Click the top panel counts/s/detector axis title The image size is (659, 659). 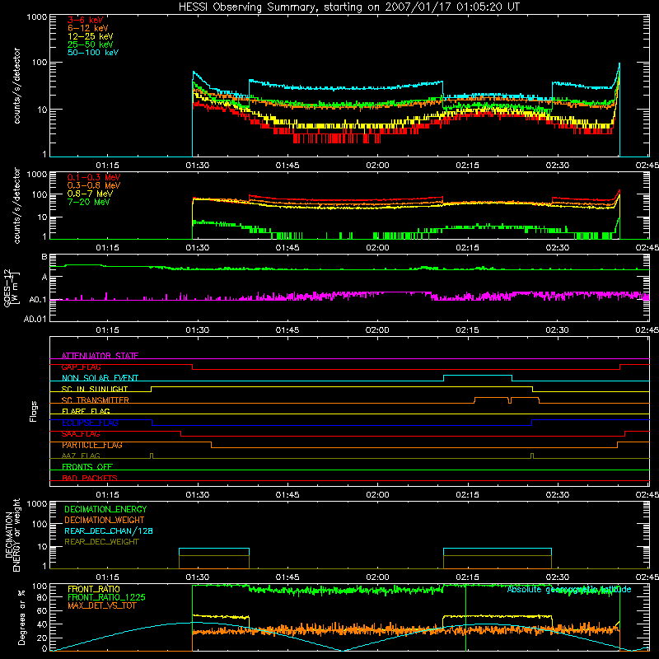(x=16, y=86)
